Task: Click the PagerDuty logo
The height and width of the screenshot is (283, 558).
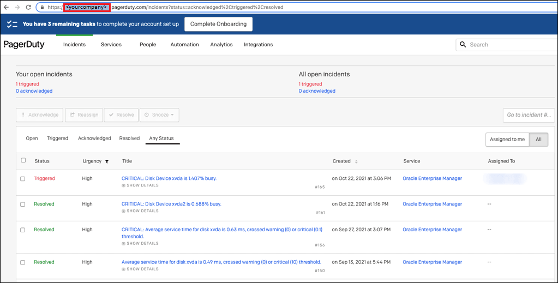Action: pyautogui.click(x=24, y=45)
